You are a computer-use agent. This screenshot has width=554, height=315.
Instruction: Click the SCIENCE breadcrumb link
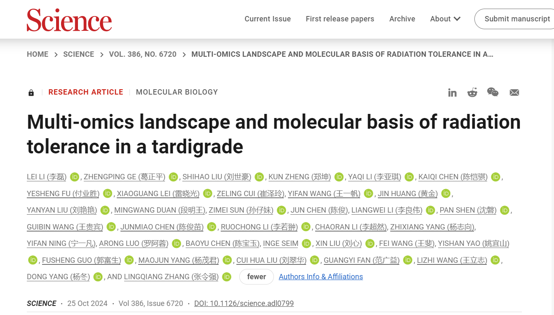click(x=78, y=54)
